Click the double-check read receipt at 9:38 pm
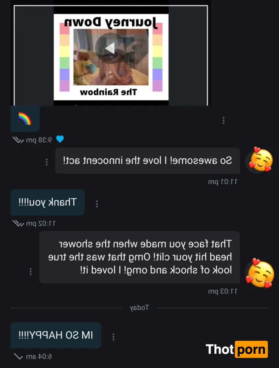279x368 pixels. (x=18, y=140)
